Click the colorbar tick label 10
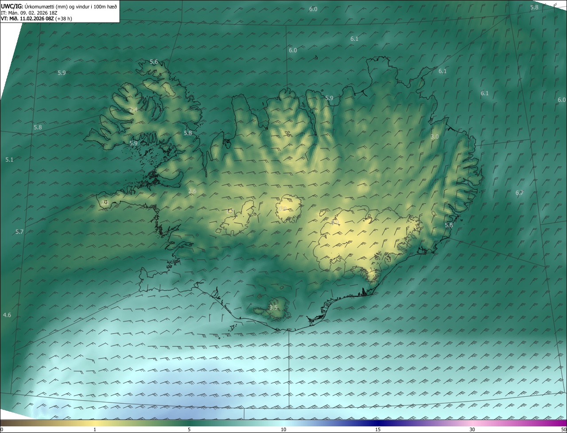The width and height of the screenshot is (567, 433). point(283,429)
